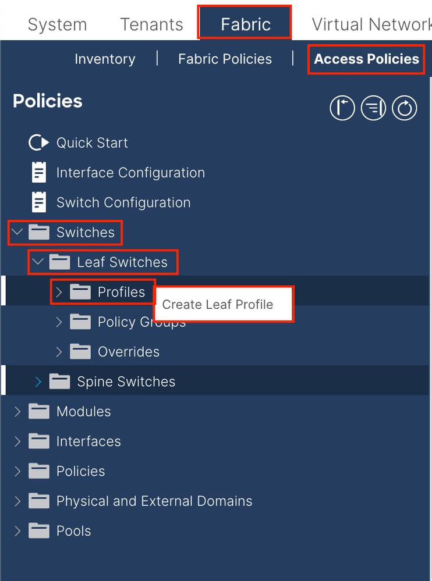Click the Modules folder icon
The height and width of the screenshot is (581, 432).
(x=39, y=412)
